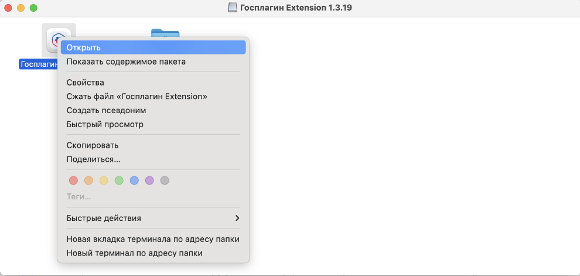The image size is (580, 276).
Task: Open the «Поделиться…» menu entry
Action: pyautogui.click(x=94, y=159)
